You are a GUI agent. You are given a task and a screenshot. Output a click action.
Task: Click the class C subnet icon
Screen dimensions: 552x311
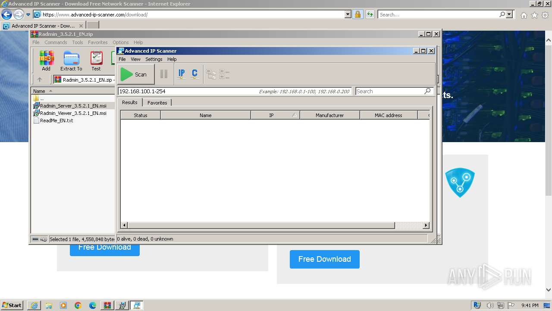point(194,74)
